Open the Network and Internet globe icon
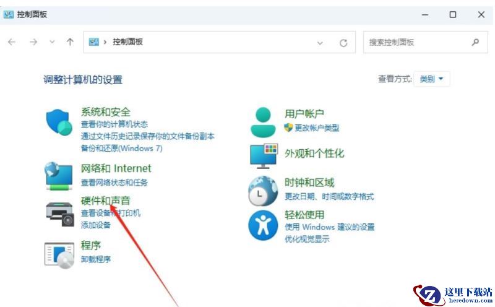The height and width of the screenshot is (307, 495). (x=59, y=176)
